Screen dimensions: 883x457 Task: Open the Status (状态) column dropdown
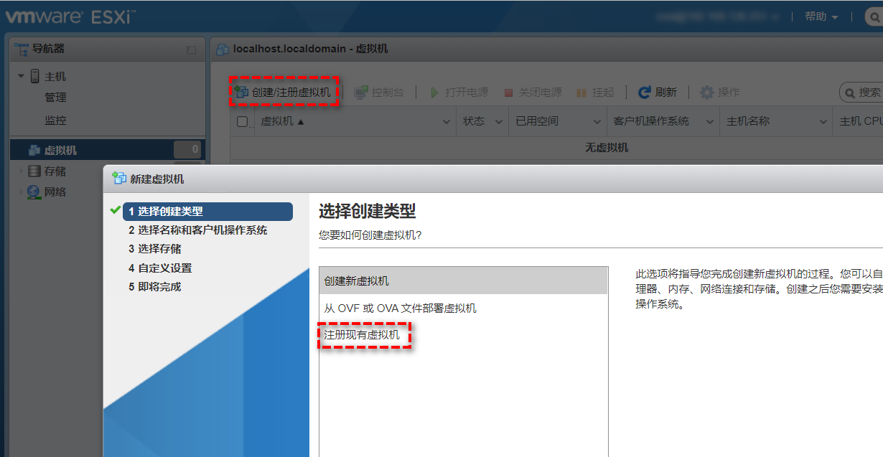click(x=500, y=122)
